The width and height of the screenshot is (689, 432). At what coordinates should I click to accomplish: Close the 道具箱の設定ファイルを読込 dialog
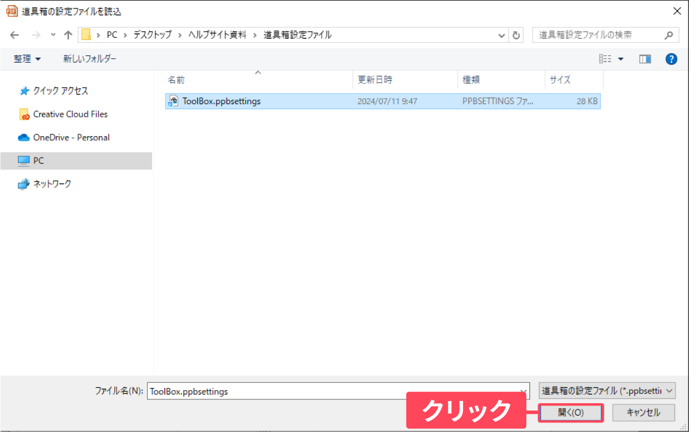(x=677, y=11)
